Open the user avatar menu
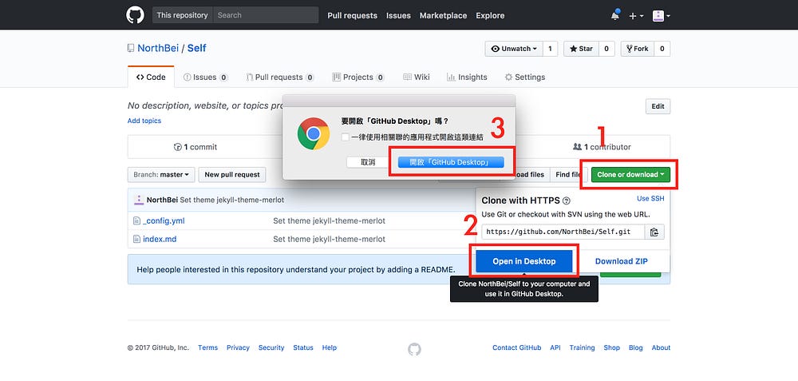The image size is (798, 381). (661, 16)
